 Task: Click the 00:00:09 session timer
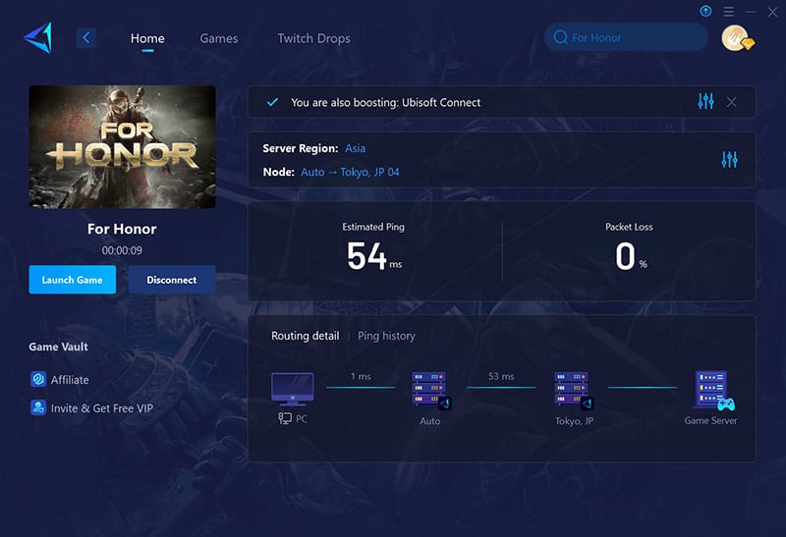point(122,250)
